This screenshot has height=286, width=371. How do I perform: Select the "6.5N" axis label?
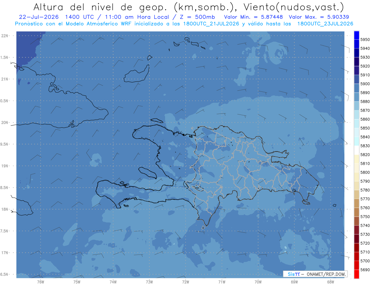pyautogui.click(x=5, y=275)
